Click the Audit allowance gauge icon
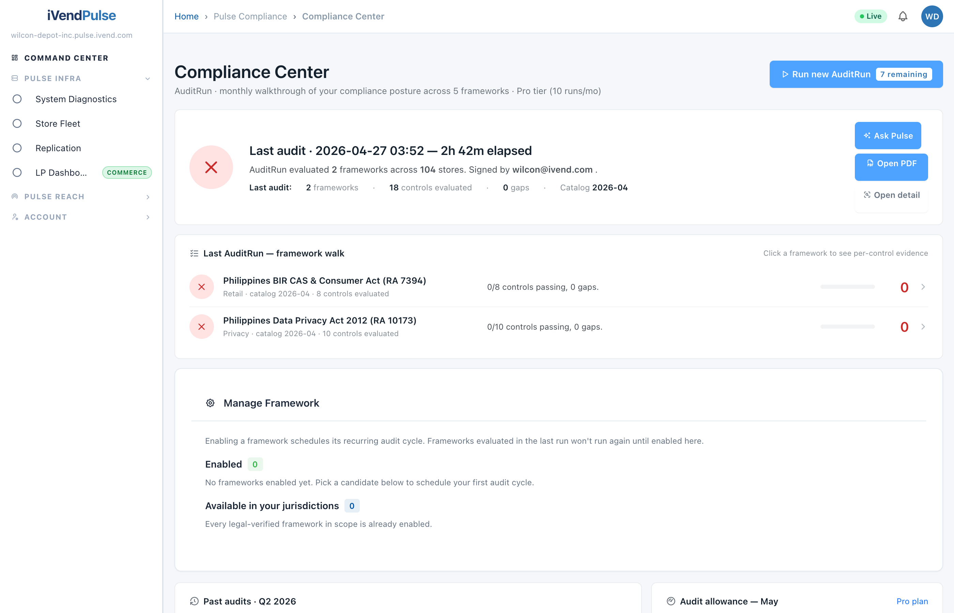Viewport: 954px width, 613px height. tap(671, 601)
